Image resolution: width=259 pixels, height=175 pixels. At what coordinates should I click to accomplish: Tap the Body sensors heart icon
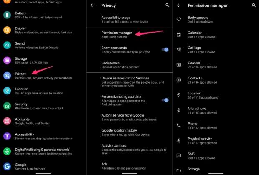(179, 19)
